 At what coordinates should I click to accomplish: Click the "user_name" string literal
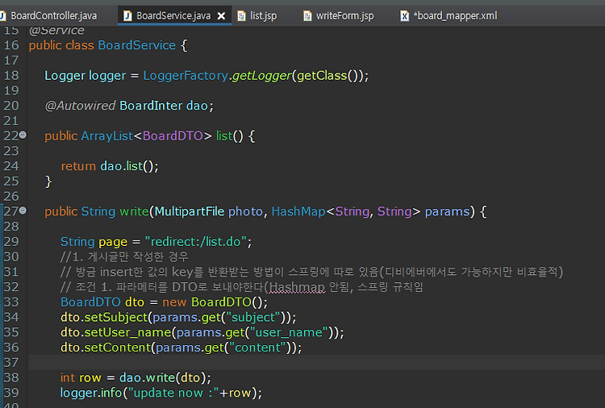click(x=289, y=332)
